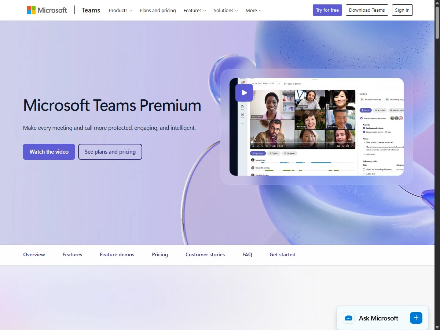Open Plans and pricing in top menu

point(158,11)
